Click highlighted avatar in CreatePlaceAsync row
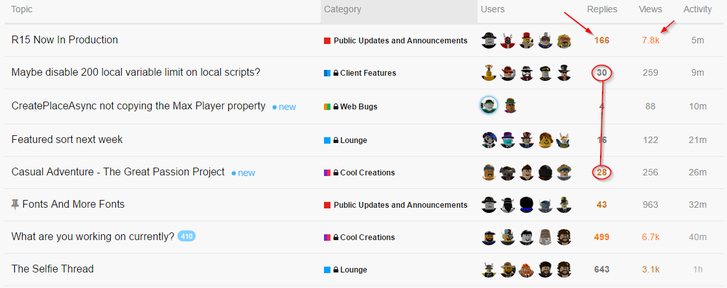This screenshot has height=288, width=727. coord(489,105)
